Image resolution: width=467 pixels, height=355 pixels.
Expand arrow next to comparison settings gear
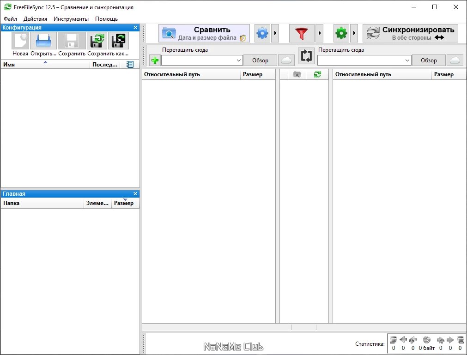click(x=275, y=33)
